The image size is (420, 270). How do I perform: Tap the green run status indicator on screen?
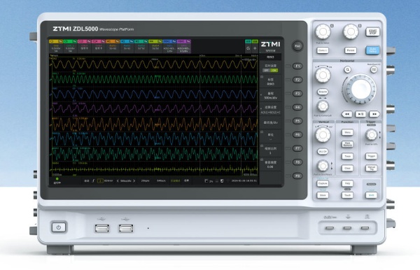coord(57,179)
